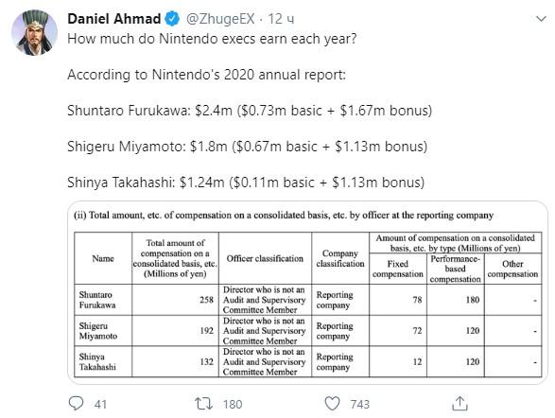Click the reply speech bubble icon
The width and height of the screenshot is (555, 418).
76,403
